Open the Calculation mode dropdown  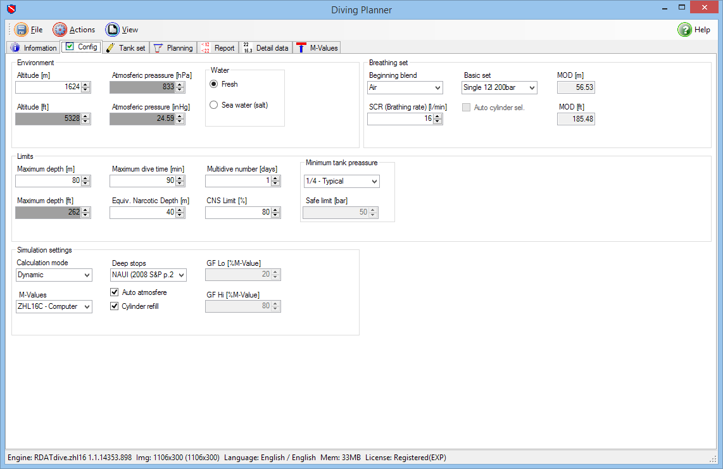(54, 275)
